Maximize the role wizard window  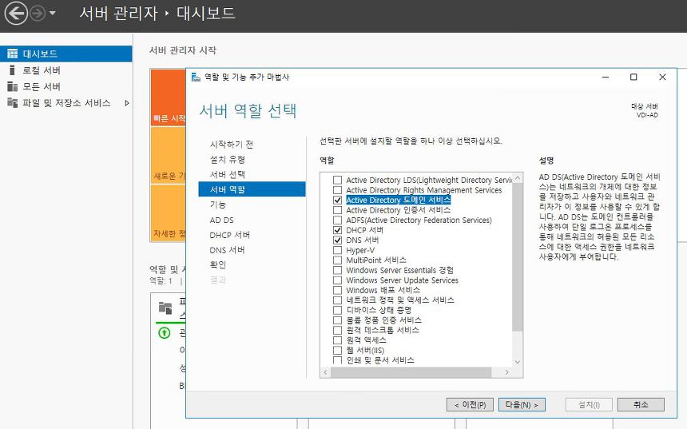[633, 77]
